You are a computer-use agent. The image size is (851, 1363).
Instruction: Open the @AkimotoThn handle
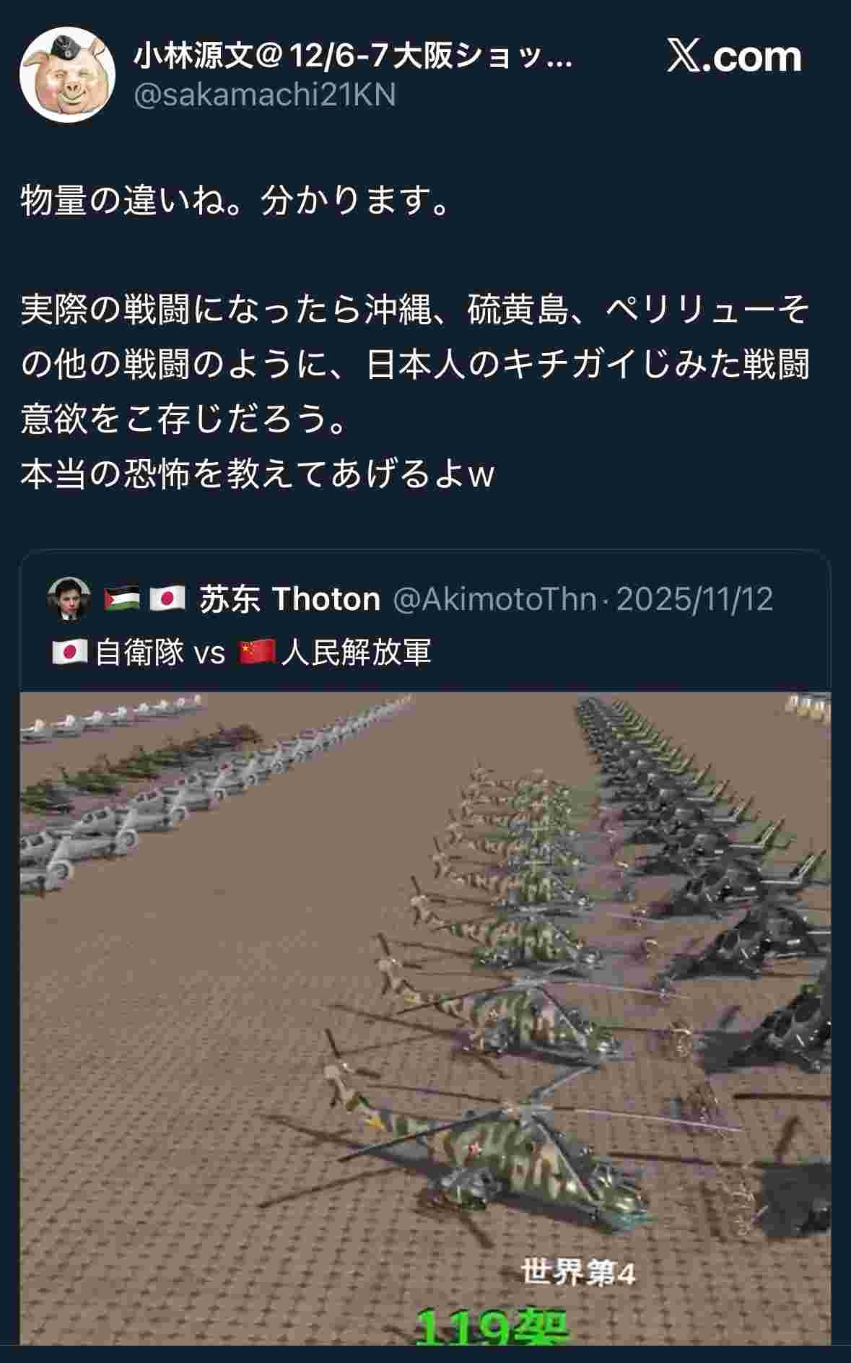coord(494,599)
